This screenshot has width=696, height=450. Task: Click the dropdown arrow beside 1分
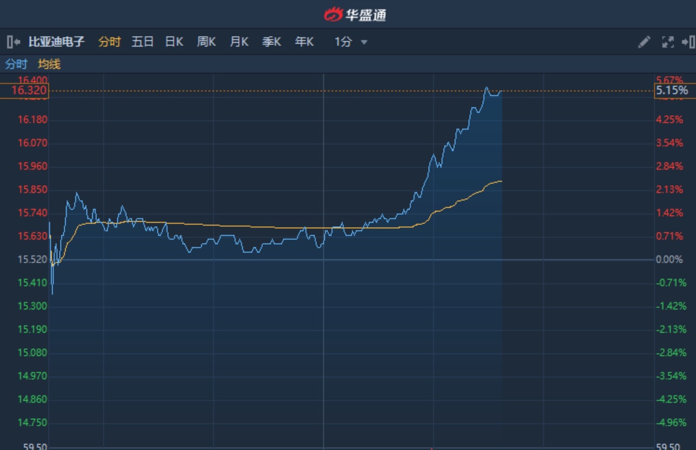(364, 42)
